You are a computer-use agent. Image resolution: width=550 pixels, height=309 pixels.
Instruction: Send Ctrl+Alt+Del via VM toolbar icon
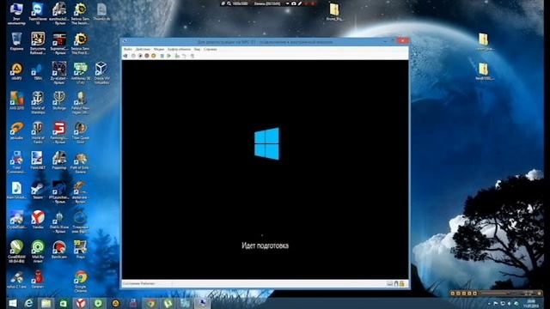pyautogui.click(x=125, y=56)
